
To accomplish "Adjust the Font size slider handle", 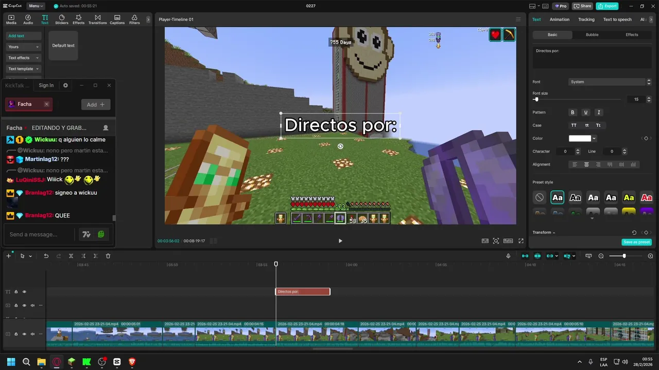I will (x=536, y=99).
